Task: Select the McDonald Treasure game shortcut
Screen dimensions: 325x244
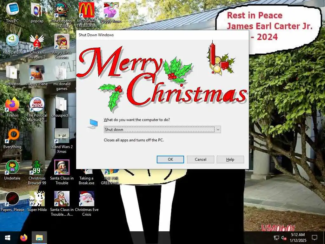Action: point(86,15)
